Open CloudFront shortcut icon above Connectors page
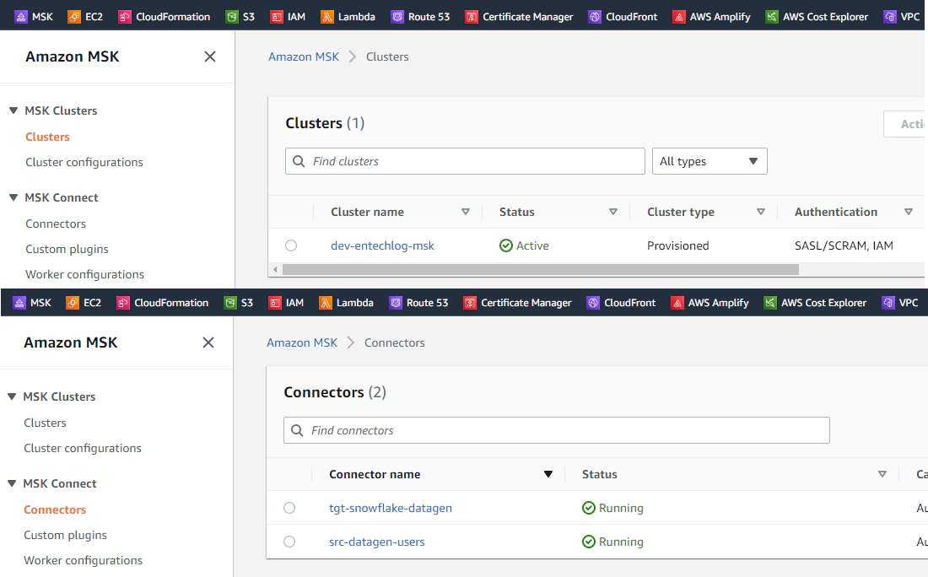 click(x=592, y=302)
